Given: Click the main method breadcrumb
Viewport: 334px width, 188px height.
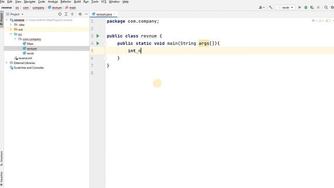Looking at the screenshot, I should coord(70,8).
